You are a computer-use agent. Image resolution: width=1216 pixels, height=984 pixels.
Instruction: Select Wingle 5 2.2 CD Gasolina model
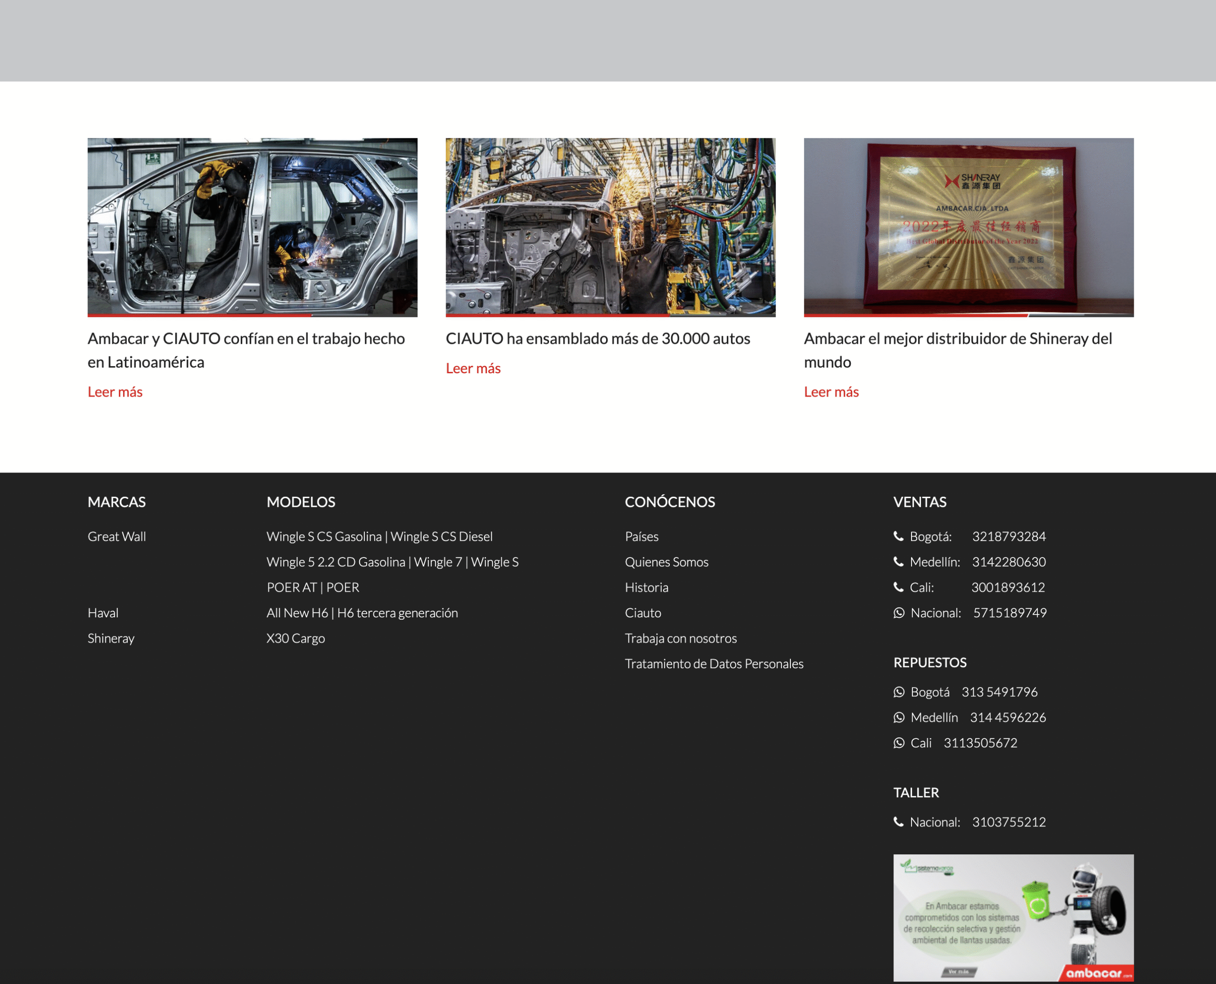(x=336, y=562)
